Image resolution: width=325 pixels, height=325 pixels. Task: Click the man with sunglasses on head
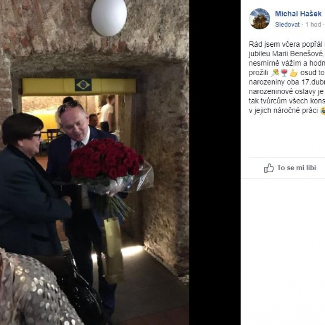[83, 187]
